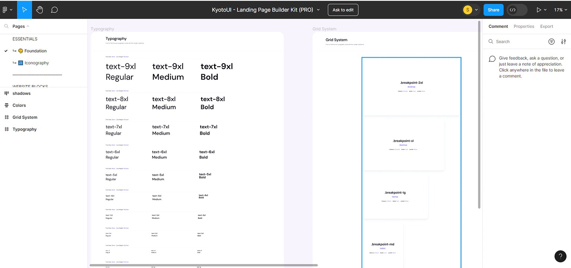Select the Hand tool
The width and height of the screenshot is (571, 268).
coord(39,10)
